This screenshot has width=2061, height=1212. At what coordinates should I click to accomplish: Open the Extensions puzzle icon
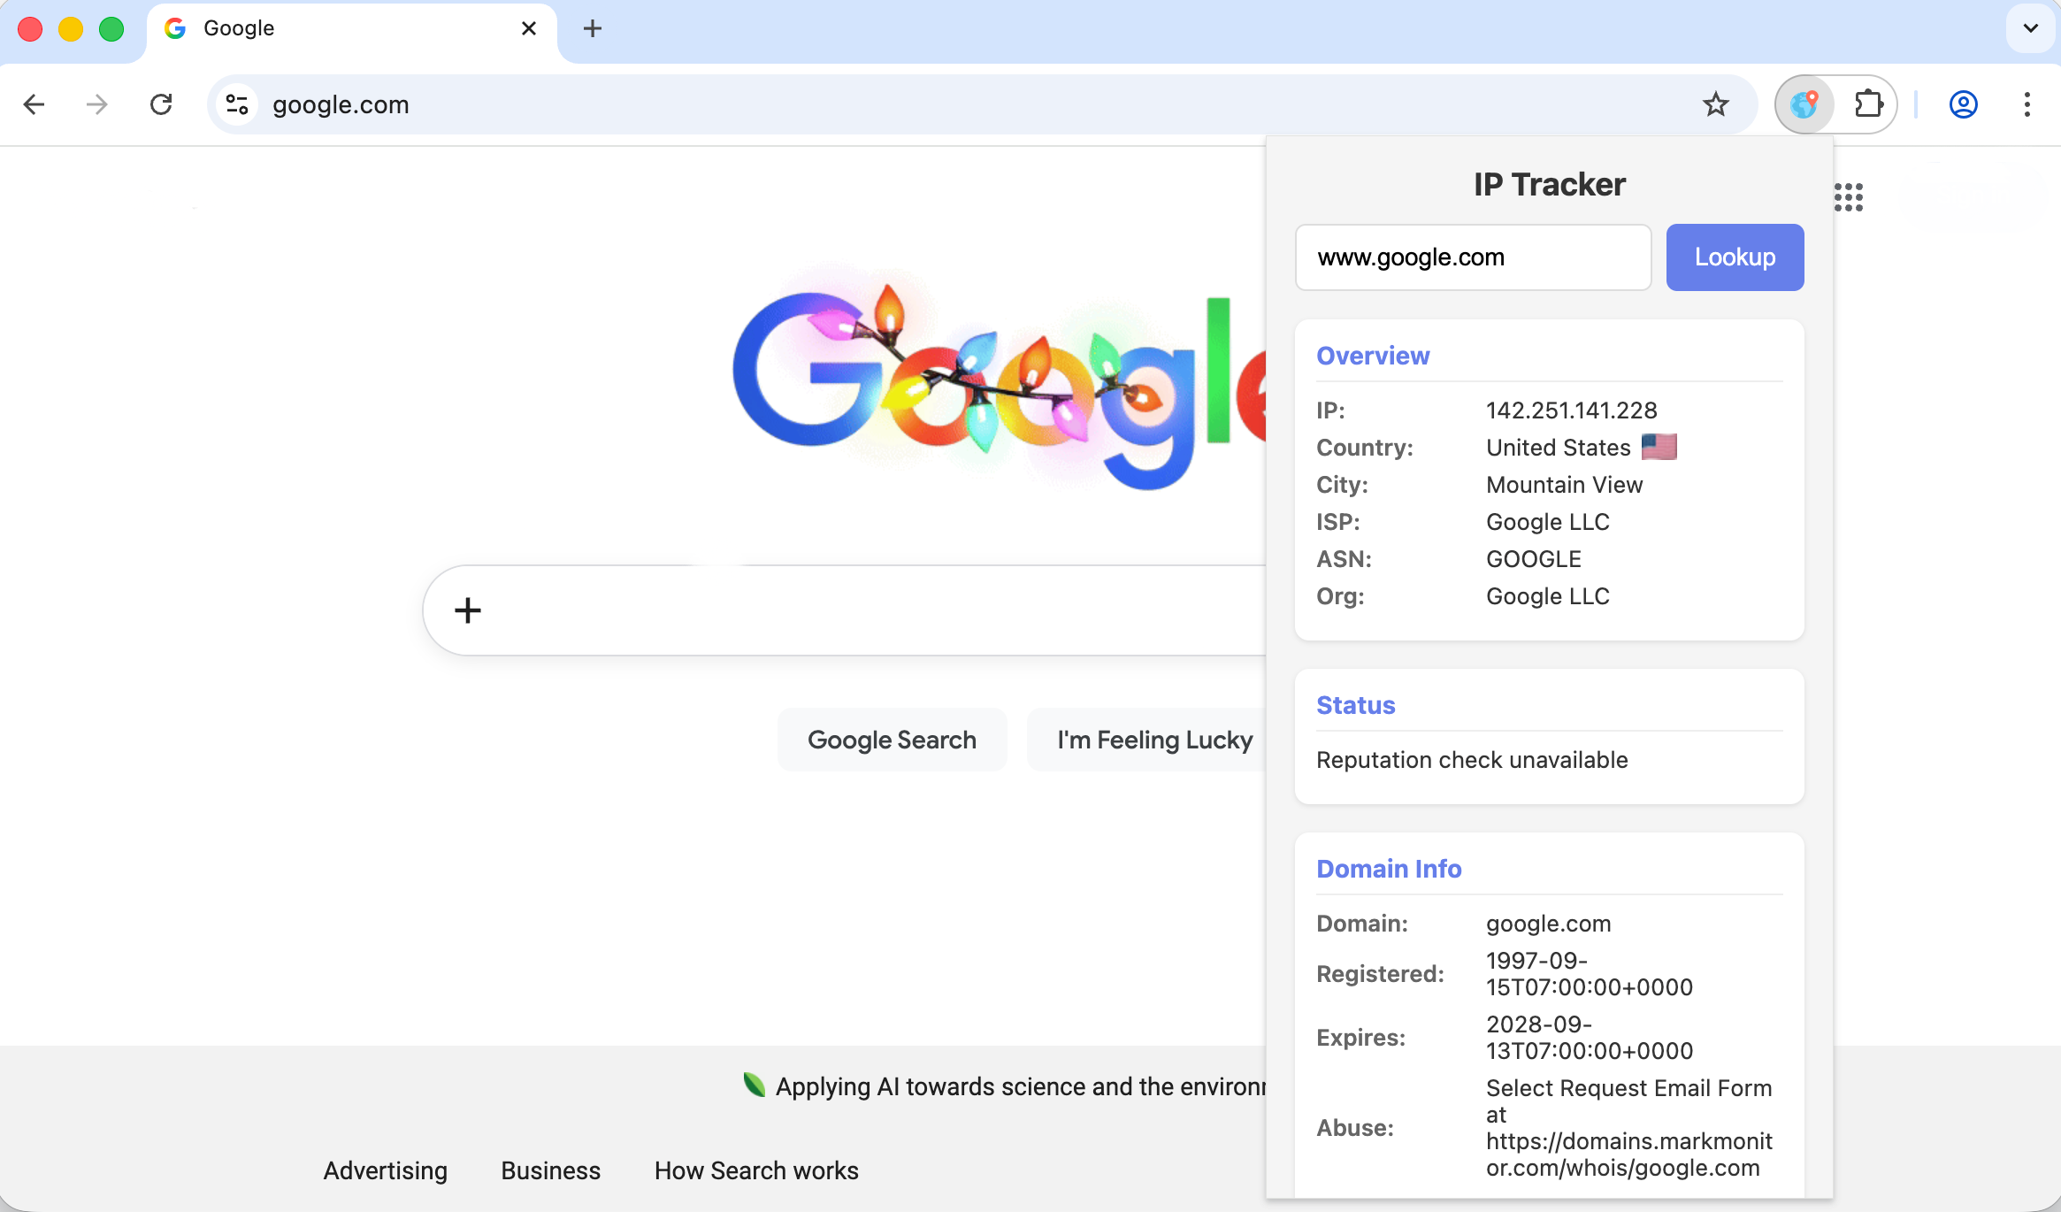click(x=1868, y=104)
